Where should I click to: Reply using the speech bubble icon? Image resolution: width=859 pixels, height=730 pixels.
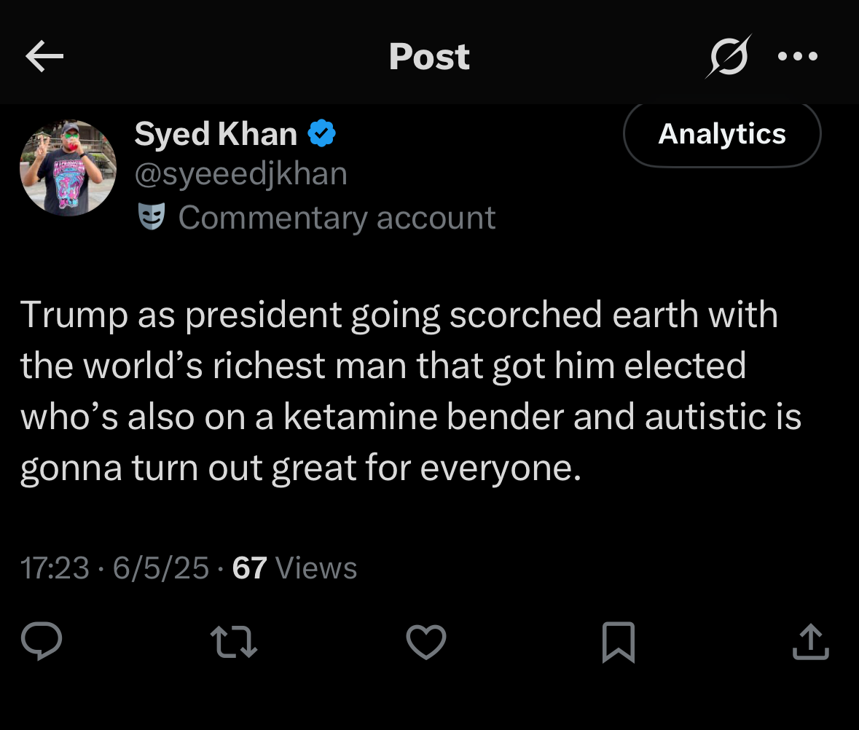(x=42, y=642)
